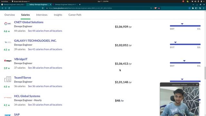The height and width of the screenshot is (116, 206).
Task: Open Brave Web Browser app menu dropdown
Action: [21, 1]
